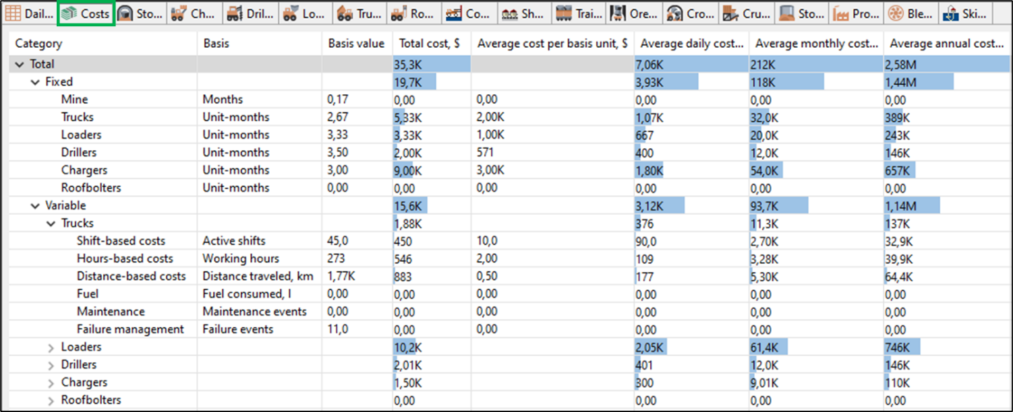Sort by Average daily cost column header
Viewport: 1013px width, 412px height.
pyautogui.click(x=691, y=44)
